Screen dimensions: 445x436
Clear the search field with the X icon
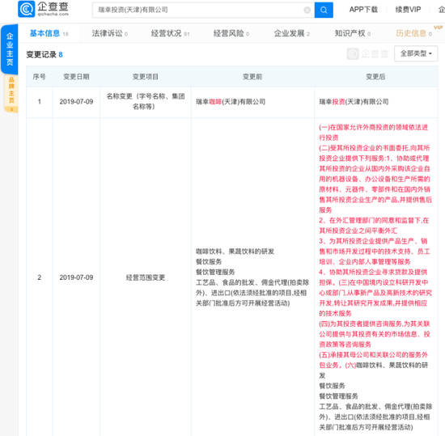[307, 11]
